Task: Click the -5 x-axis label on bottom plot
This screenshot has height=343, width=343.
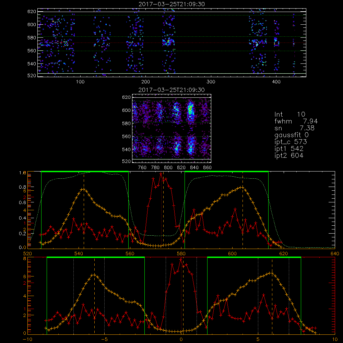Action: click(x=104, y=340)
